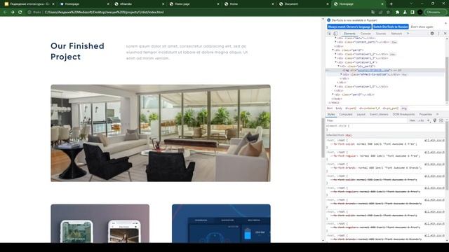449x252 pixels.
Task: Click the blue dashboard project thumbnail
Action: tap(221, 223)
